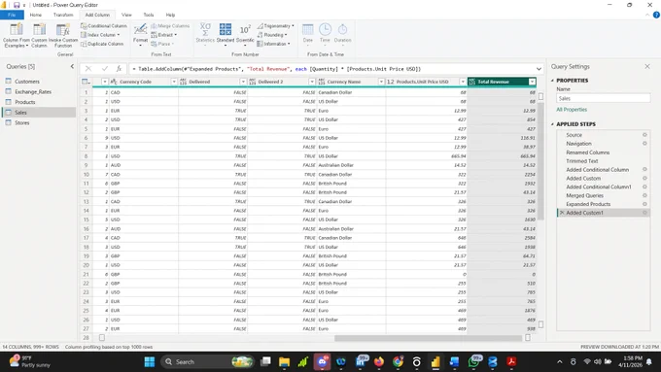Close the Query Settings pane

(647, 67)
